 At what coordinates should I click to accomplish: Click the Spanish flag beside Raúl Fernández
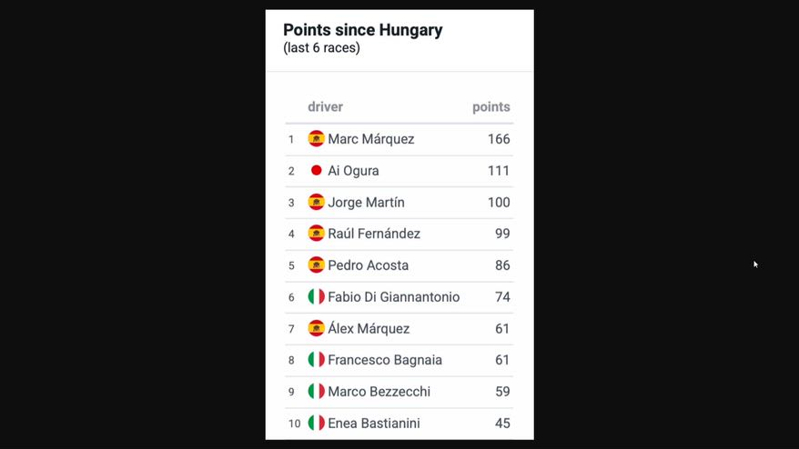pos(316,234)
